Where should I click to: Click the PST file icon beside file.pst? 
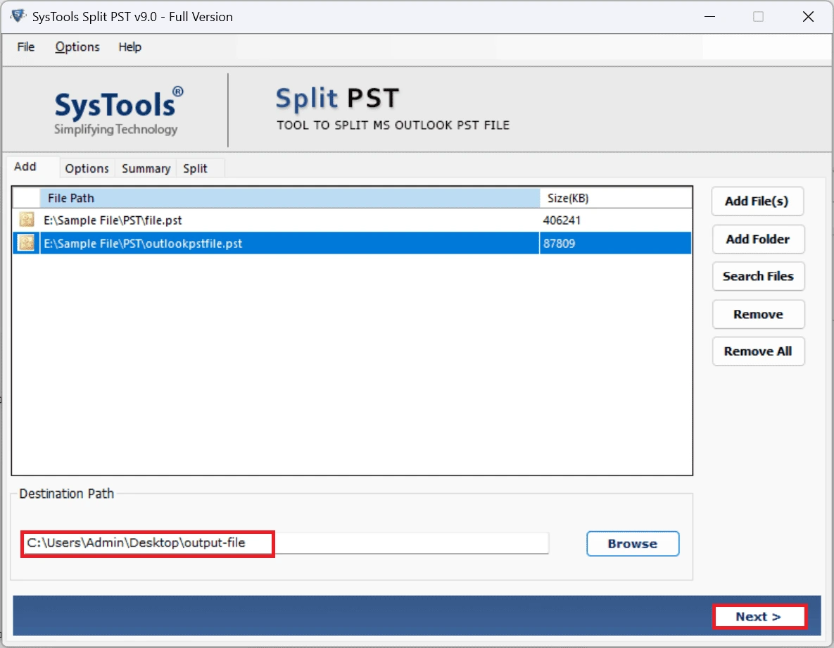click(x=26, y=219)
